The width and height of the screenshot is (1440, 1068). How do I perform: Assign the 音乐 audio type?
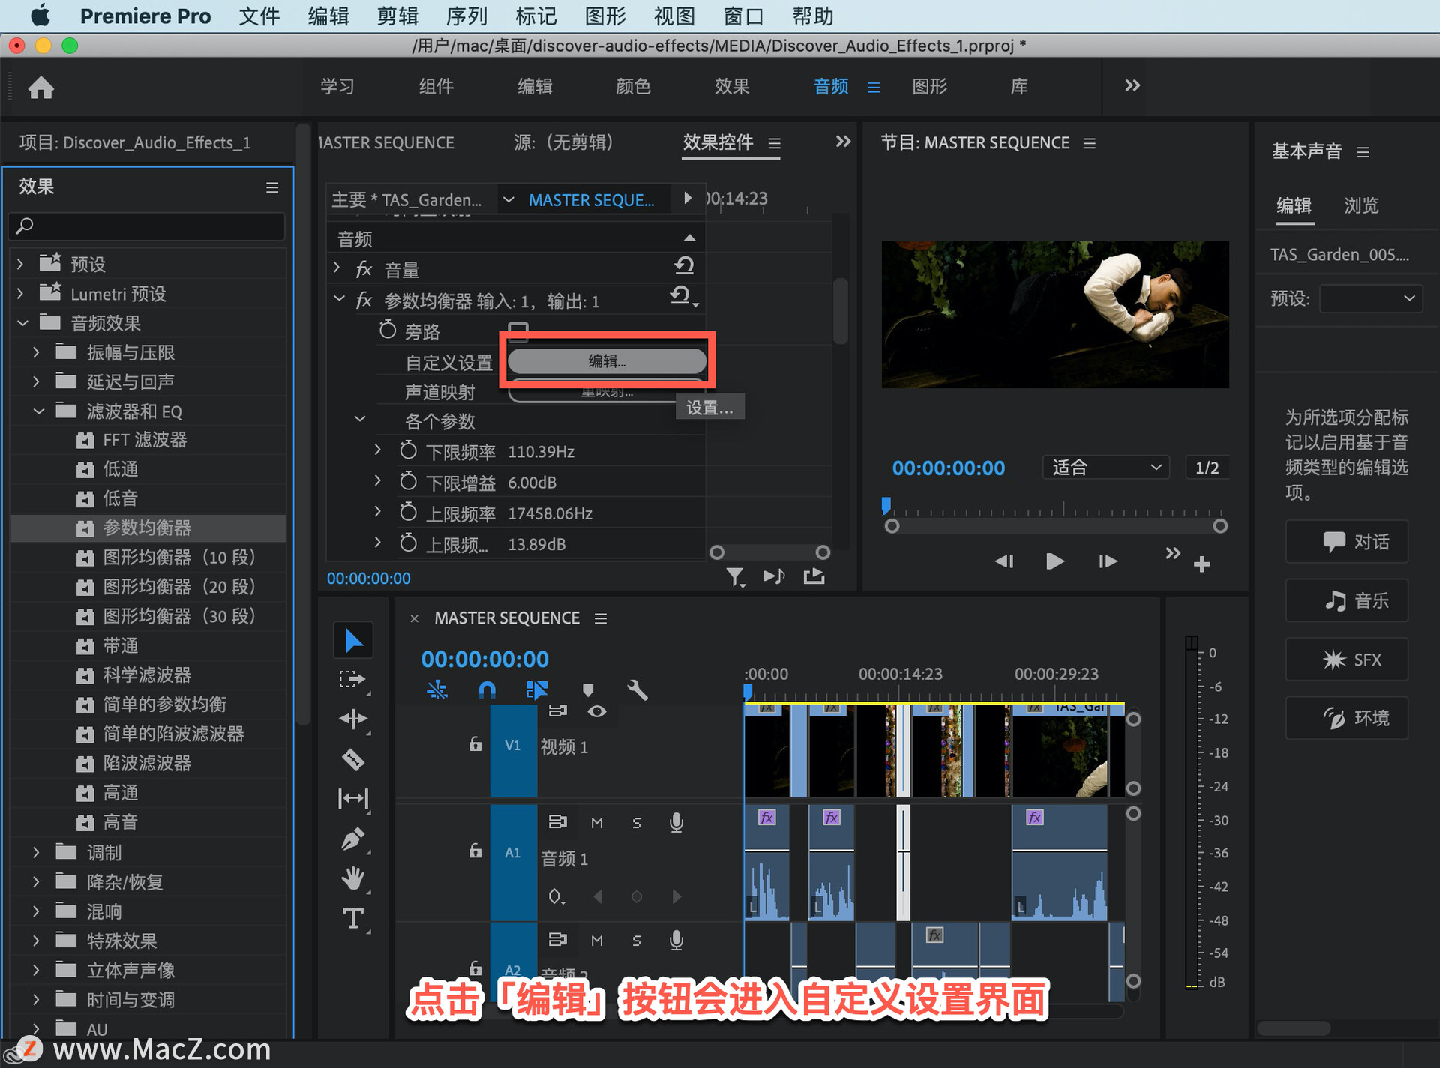[1347, 600]
